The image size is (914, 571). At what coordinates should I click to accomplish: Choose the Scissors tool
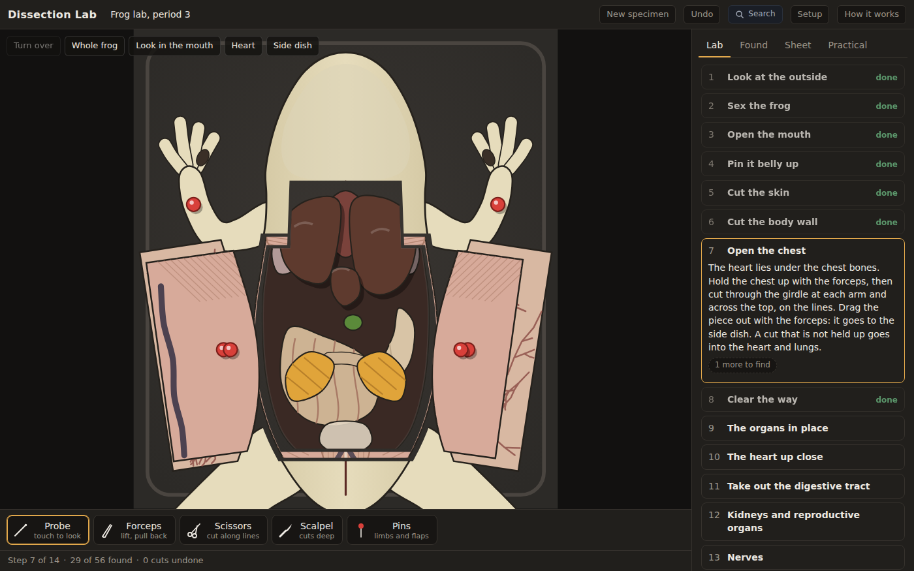223,530
